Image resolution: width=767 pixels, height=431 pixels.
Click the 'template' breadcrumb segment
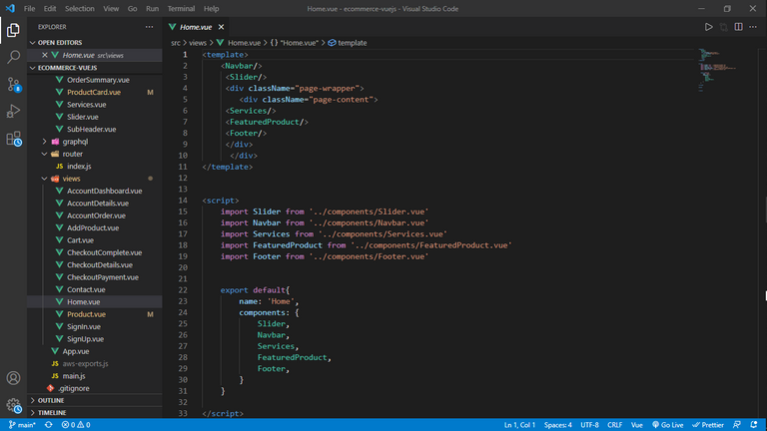(348, 43)
